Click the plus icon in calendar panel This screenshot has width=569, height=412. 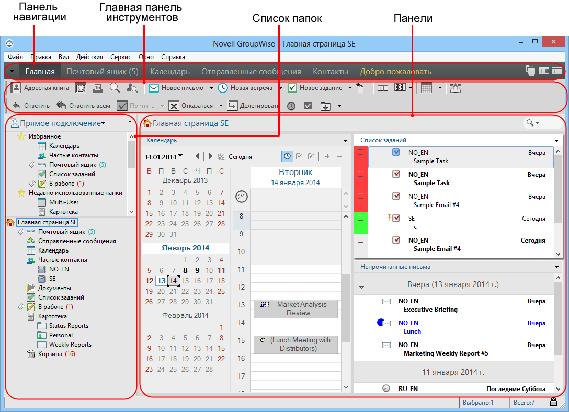(327, 156)
